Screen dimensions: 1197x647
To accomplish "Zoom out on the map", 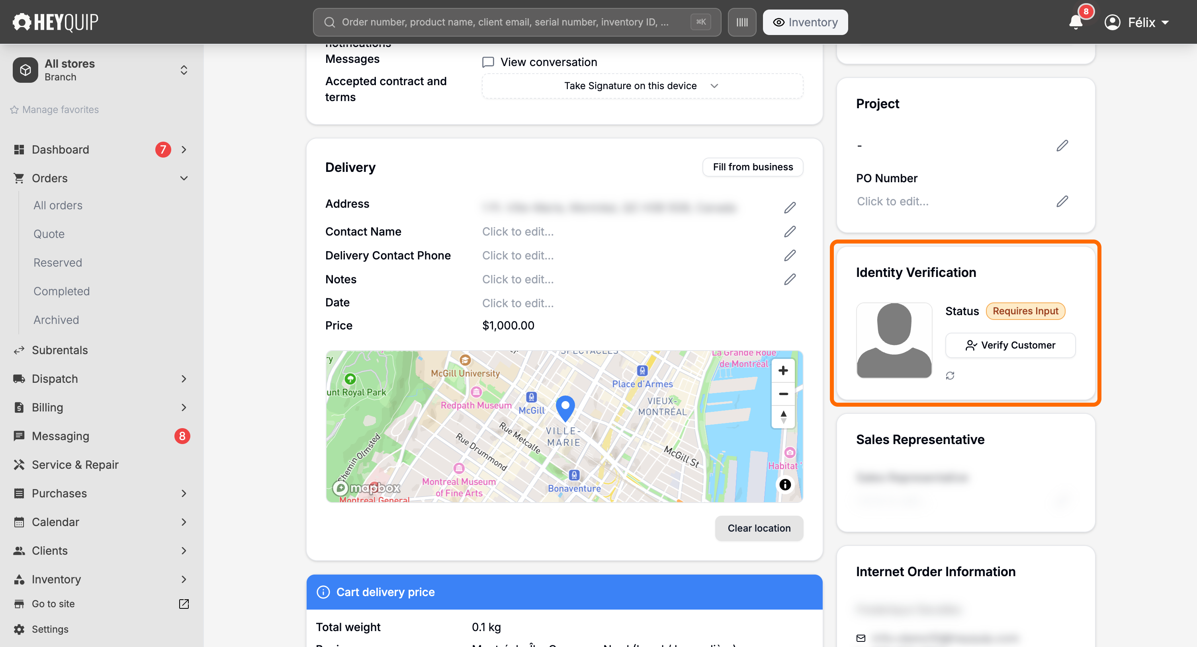I will point(783,394).
